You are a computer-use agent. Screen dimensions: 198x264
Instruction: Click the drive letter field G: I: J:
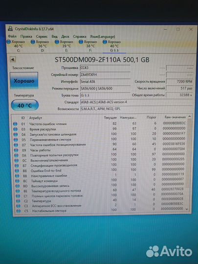point(105,95)
